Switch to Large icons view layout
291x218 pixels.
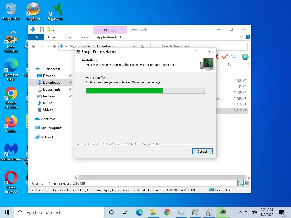click(247, 183)
